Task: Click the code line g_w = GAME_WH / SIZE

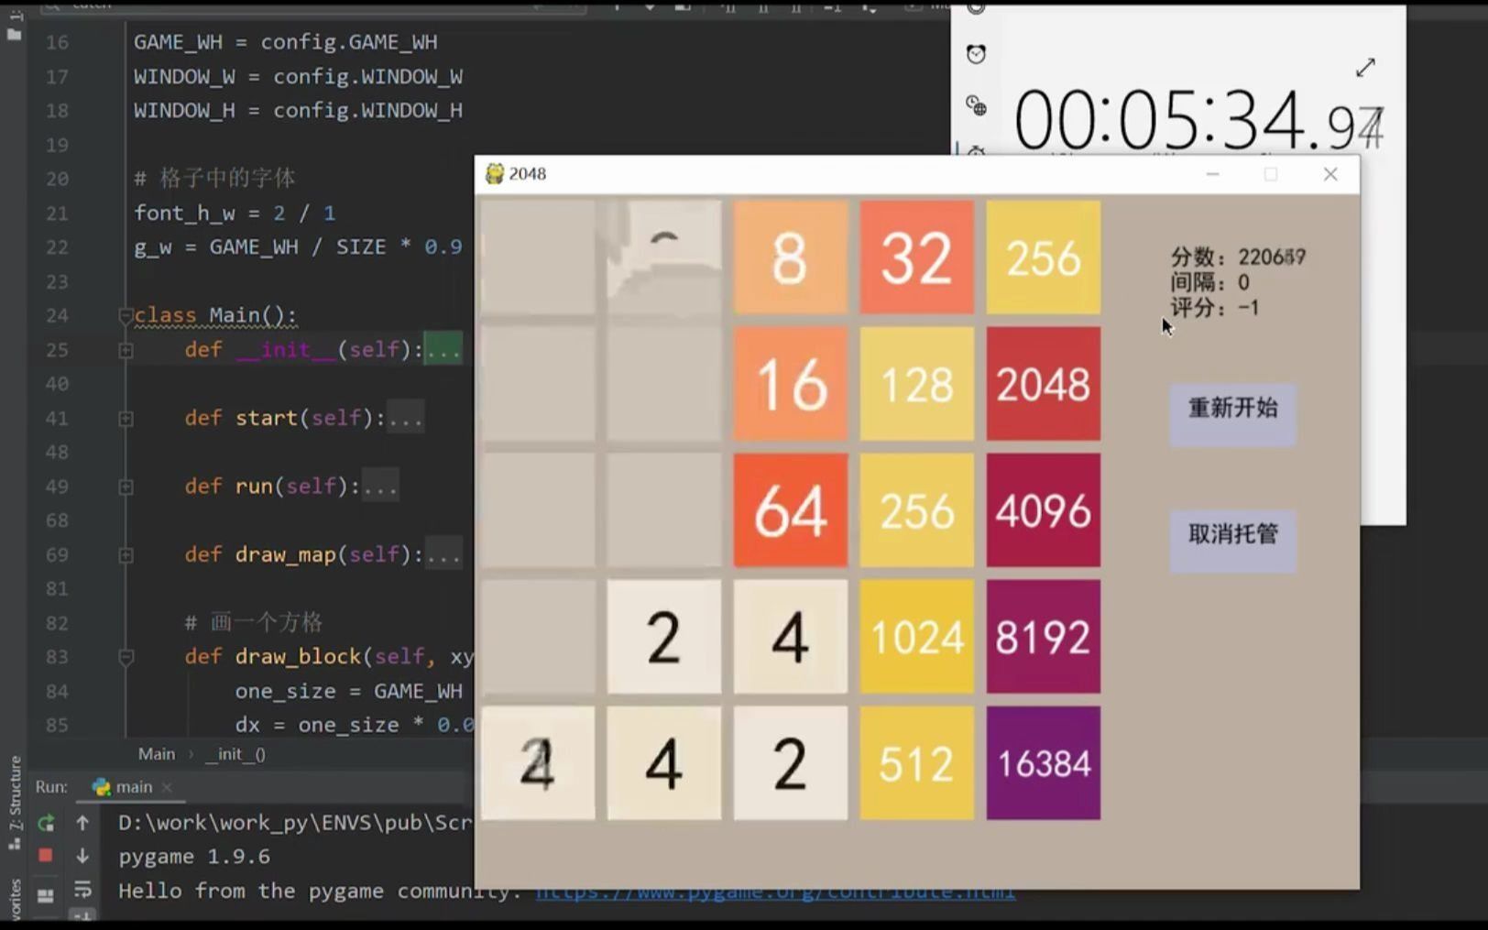Action: (298, 246)
